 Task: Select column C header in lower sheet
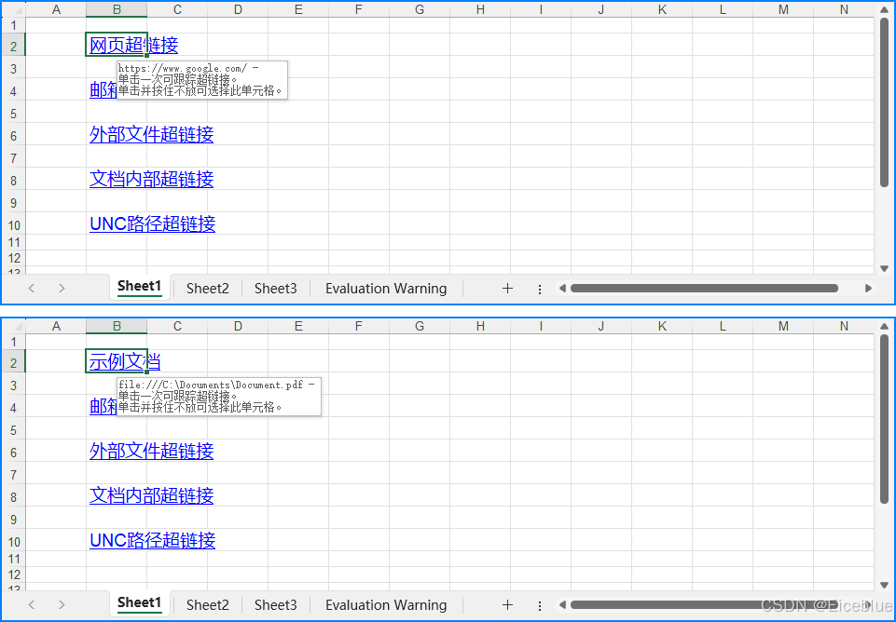pyautogui.click(x=177, y=327)
